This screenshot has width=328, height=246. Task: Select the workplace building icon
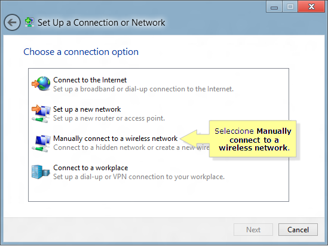(41, 172)
